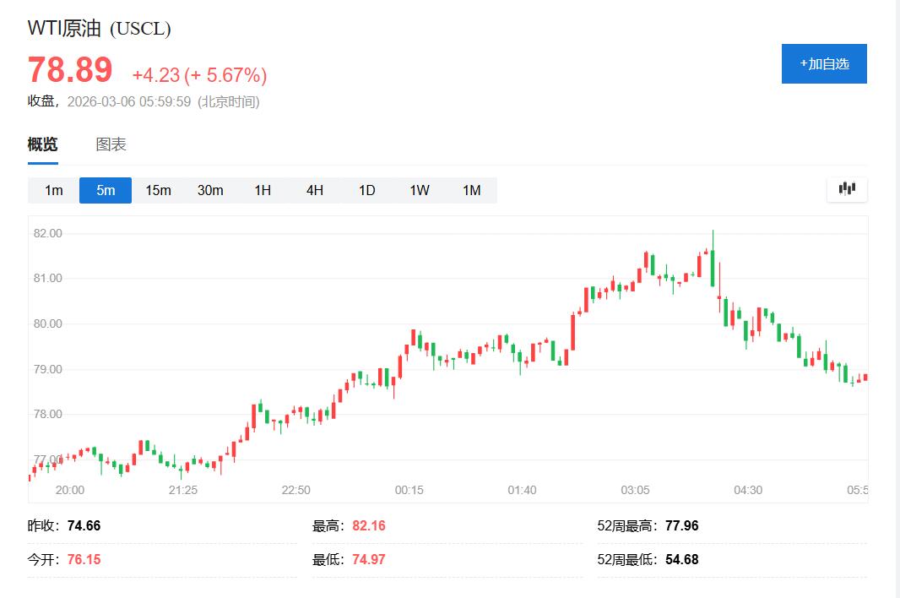The image size is (900, 598).
Task: Choose the 30m interval
Action: tap(210, 190)
